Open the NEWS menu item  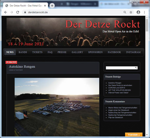point(10,52)
